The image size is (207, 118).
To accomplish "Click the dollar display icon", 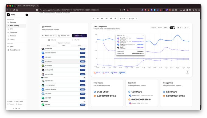I will (188, 28).
